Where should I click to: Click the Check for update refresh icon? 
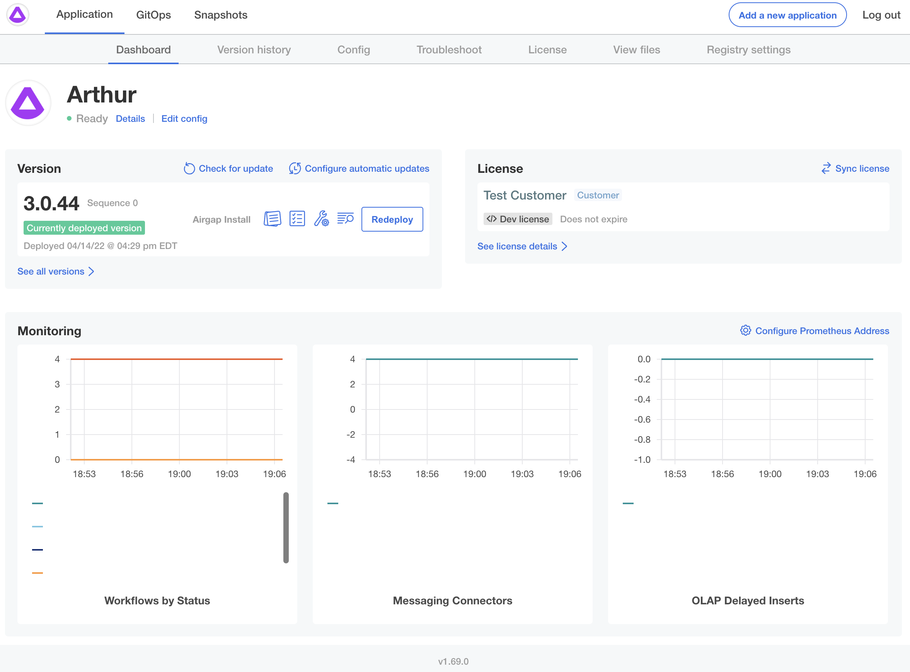coord(189,169)
